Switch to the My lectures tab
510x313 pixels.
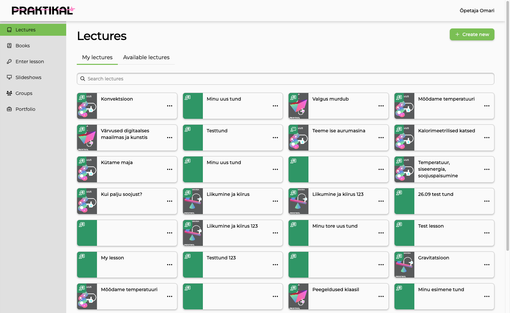(x=97, y=58)
